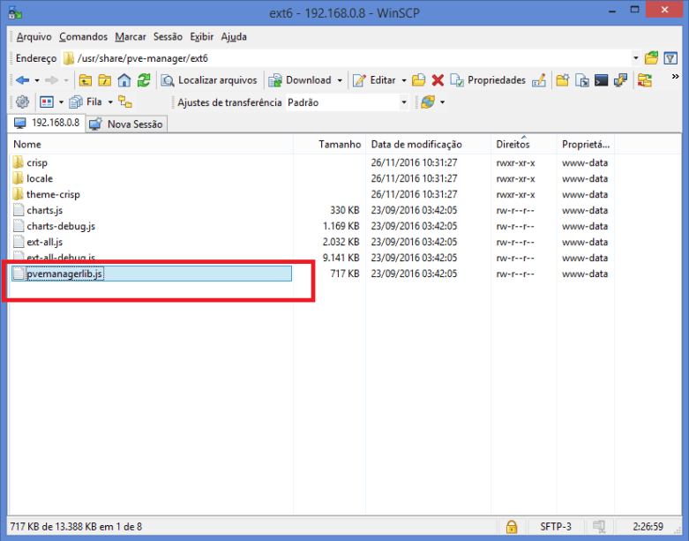This screenshot has width=689, height=541.
Task: Sort by Data de modificação column header
Action: (x=416, y=144)
